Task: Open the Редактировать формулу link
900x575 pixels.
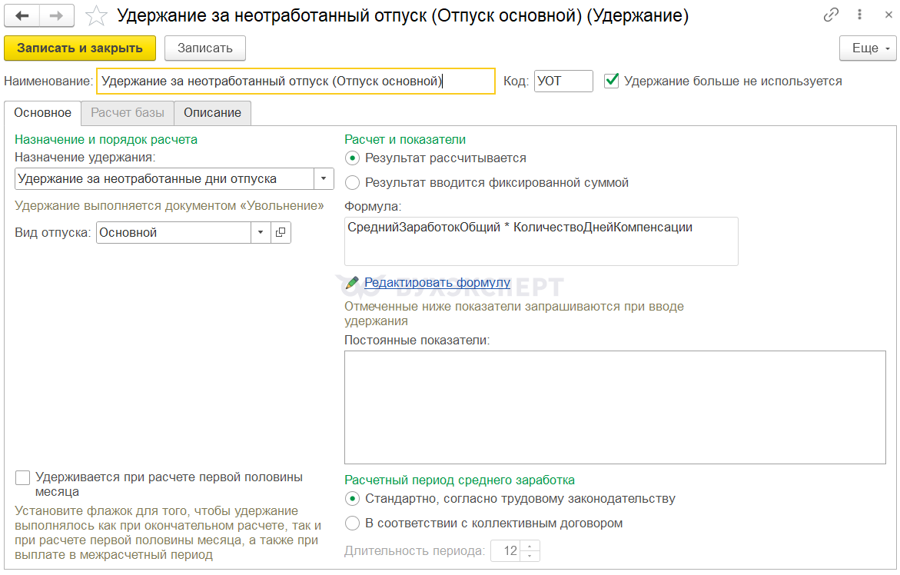Action: pyautogui.click(x=437, y=283)
